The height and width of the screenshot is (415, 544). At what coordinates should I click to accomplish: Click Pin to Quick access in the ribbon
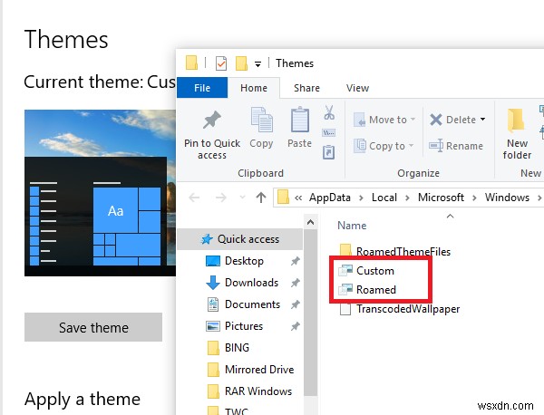pyautogui.click(x=212, y=134)
